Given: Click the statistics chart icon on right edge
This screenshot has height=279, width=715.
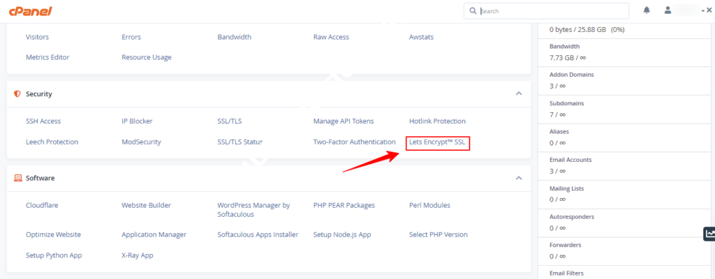Looking at the screenshot, I should coord(709,234).
